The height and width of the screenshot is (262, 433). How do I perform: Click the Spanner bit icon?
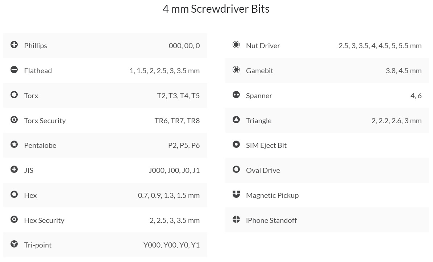click(x=236, y=95)
